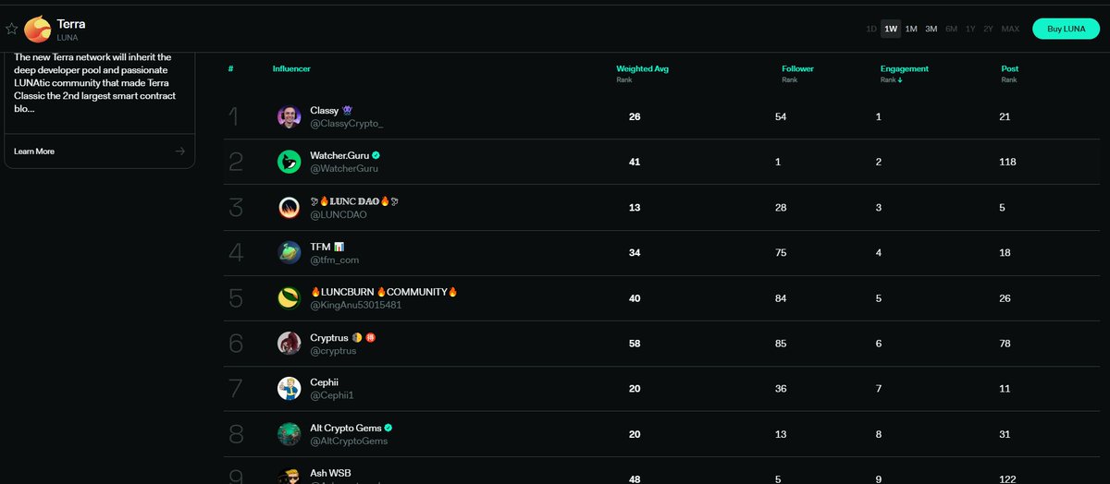Sort by Engagement rank column
1110x484 pixels.
[x=904, y=73]
